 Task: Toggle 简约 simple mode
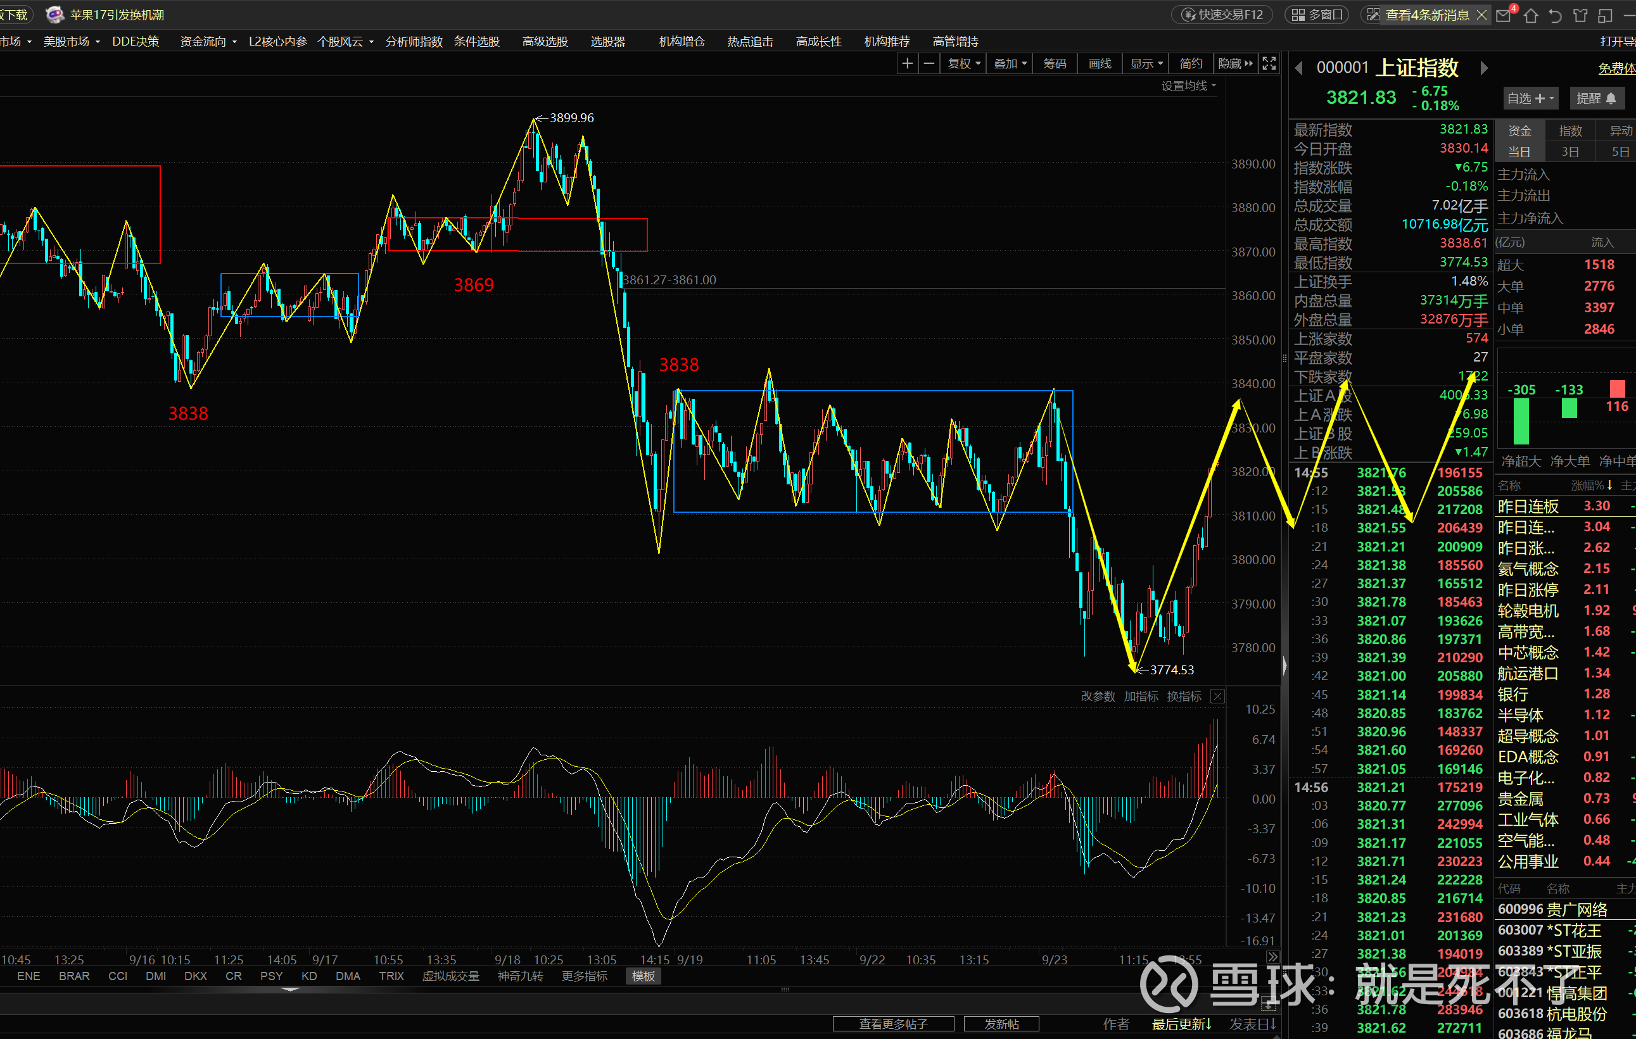pos(1190,63)
